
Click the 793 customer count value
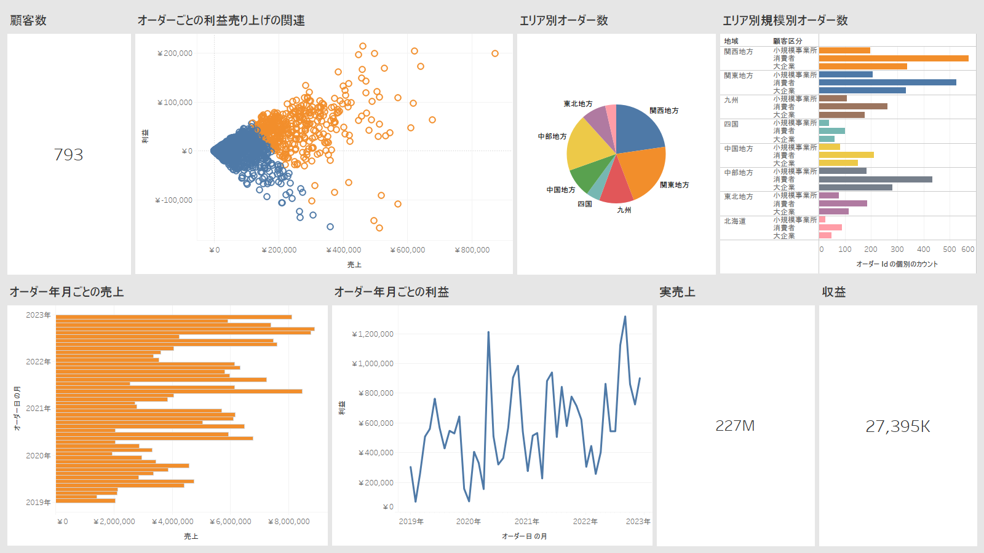[x=68, y=155]
